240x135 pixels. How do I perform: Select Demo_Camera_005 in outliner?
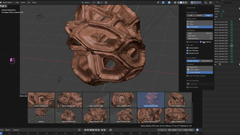click(x=221, y=33)
